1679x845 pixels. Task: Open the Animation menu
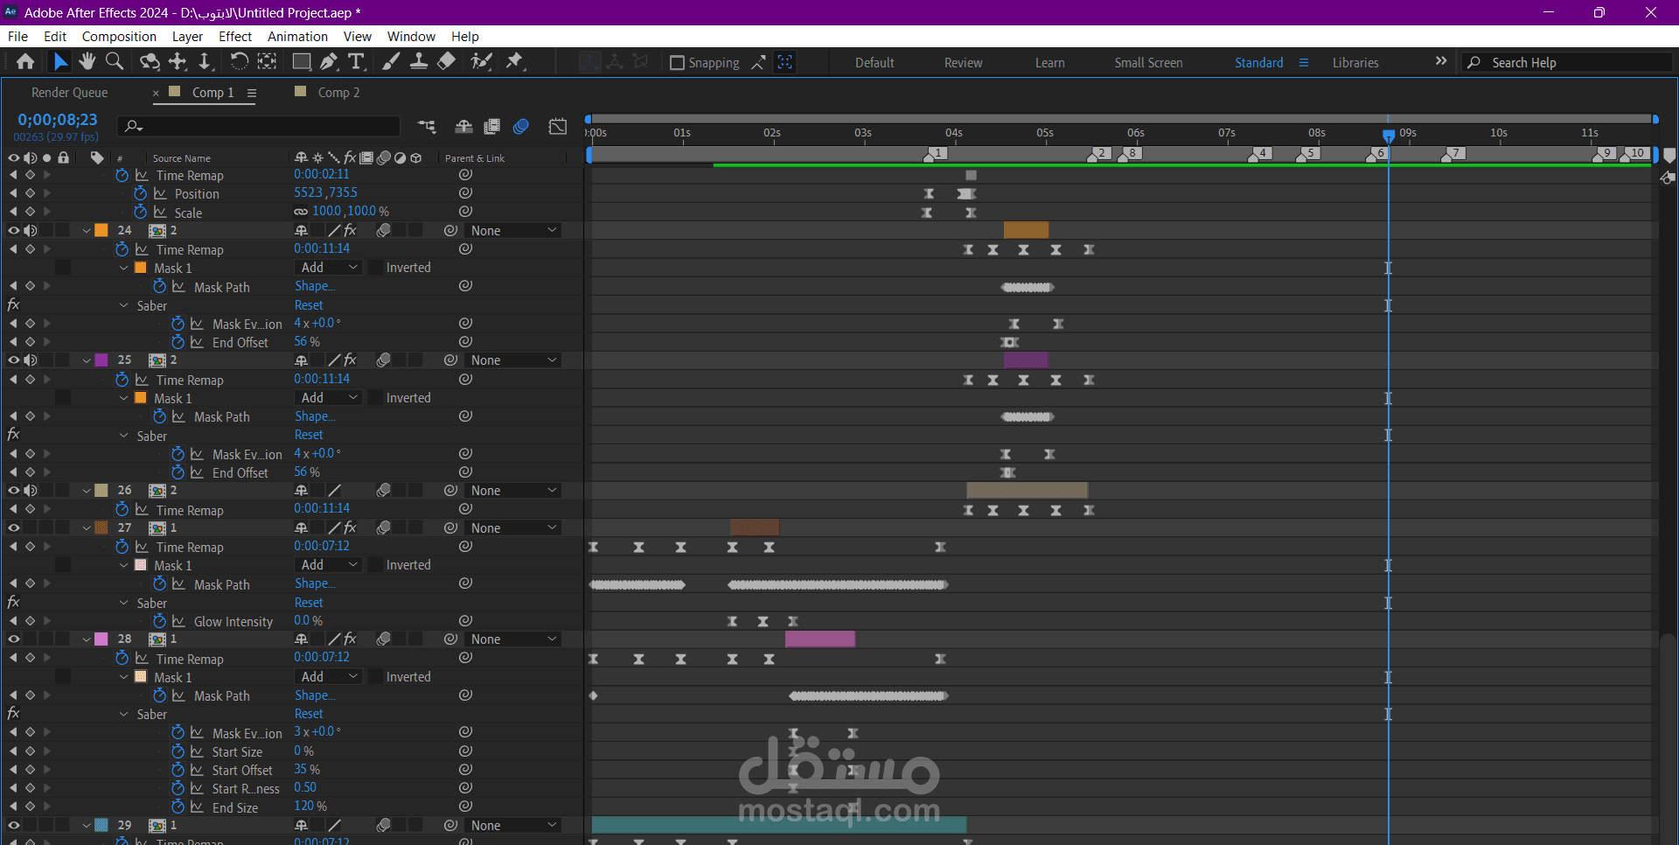[x=297, y=37]
